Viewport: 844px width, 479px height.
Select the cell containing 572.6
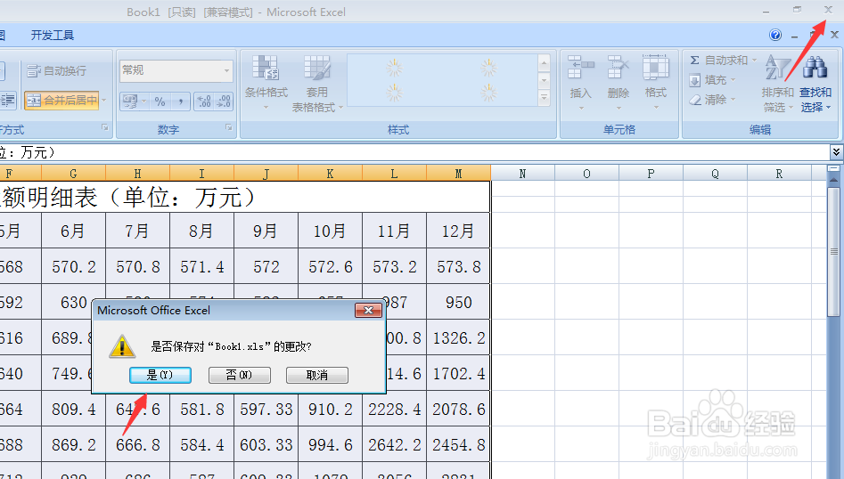330,266
